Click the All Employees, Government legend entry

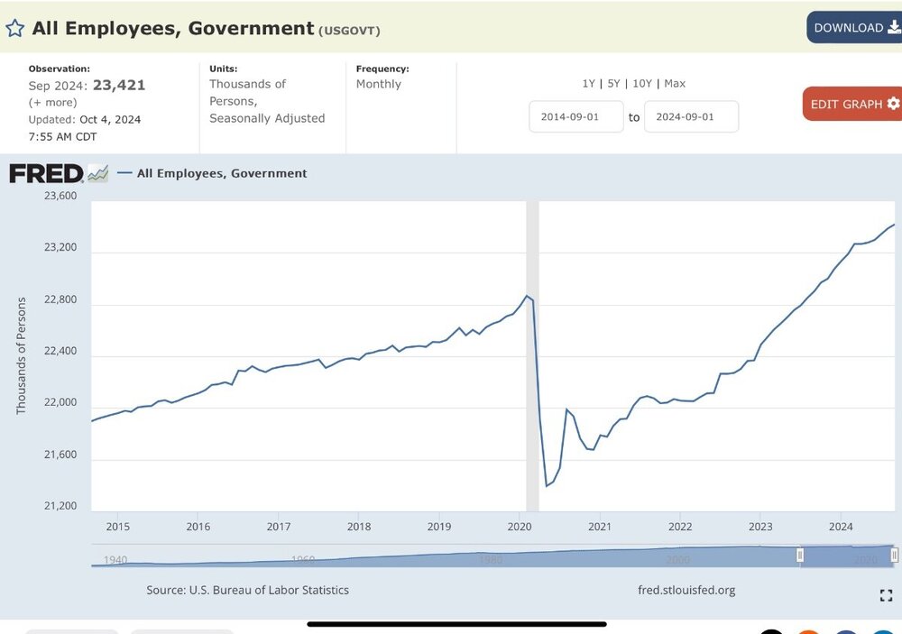212,173
